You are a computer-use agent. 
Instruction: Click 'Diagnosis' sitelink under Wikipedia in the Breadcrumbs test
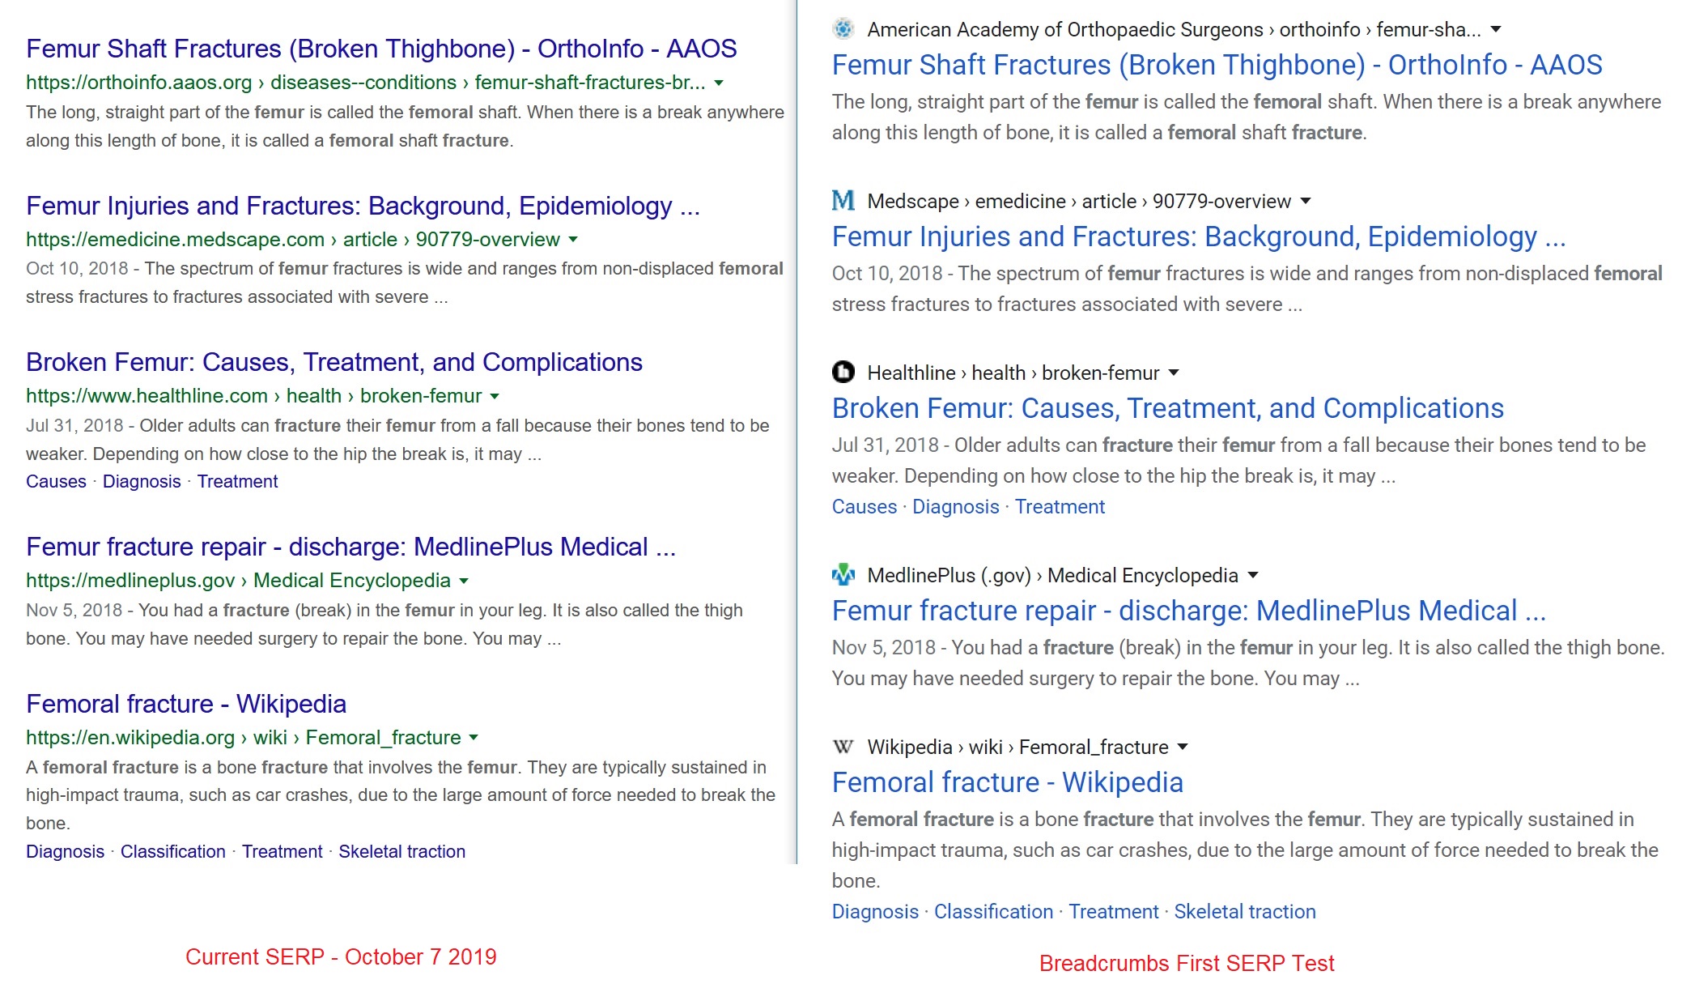pos(876,912)
